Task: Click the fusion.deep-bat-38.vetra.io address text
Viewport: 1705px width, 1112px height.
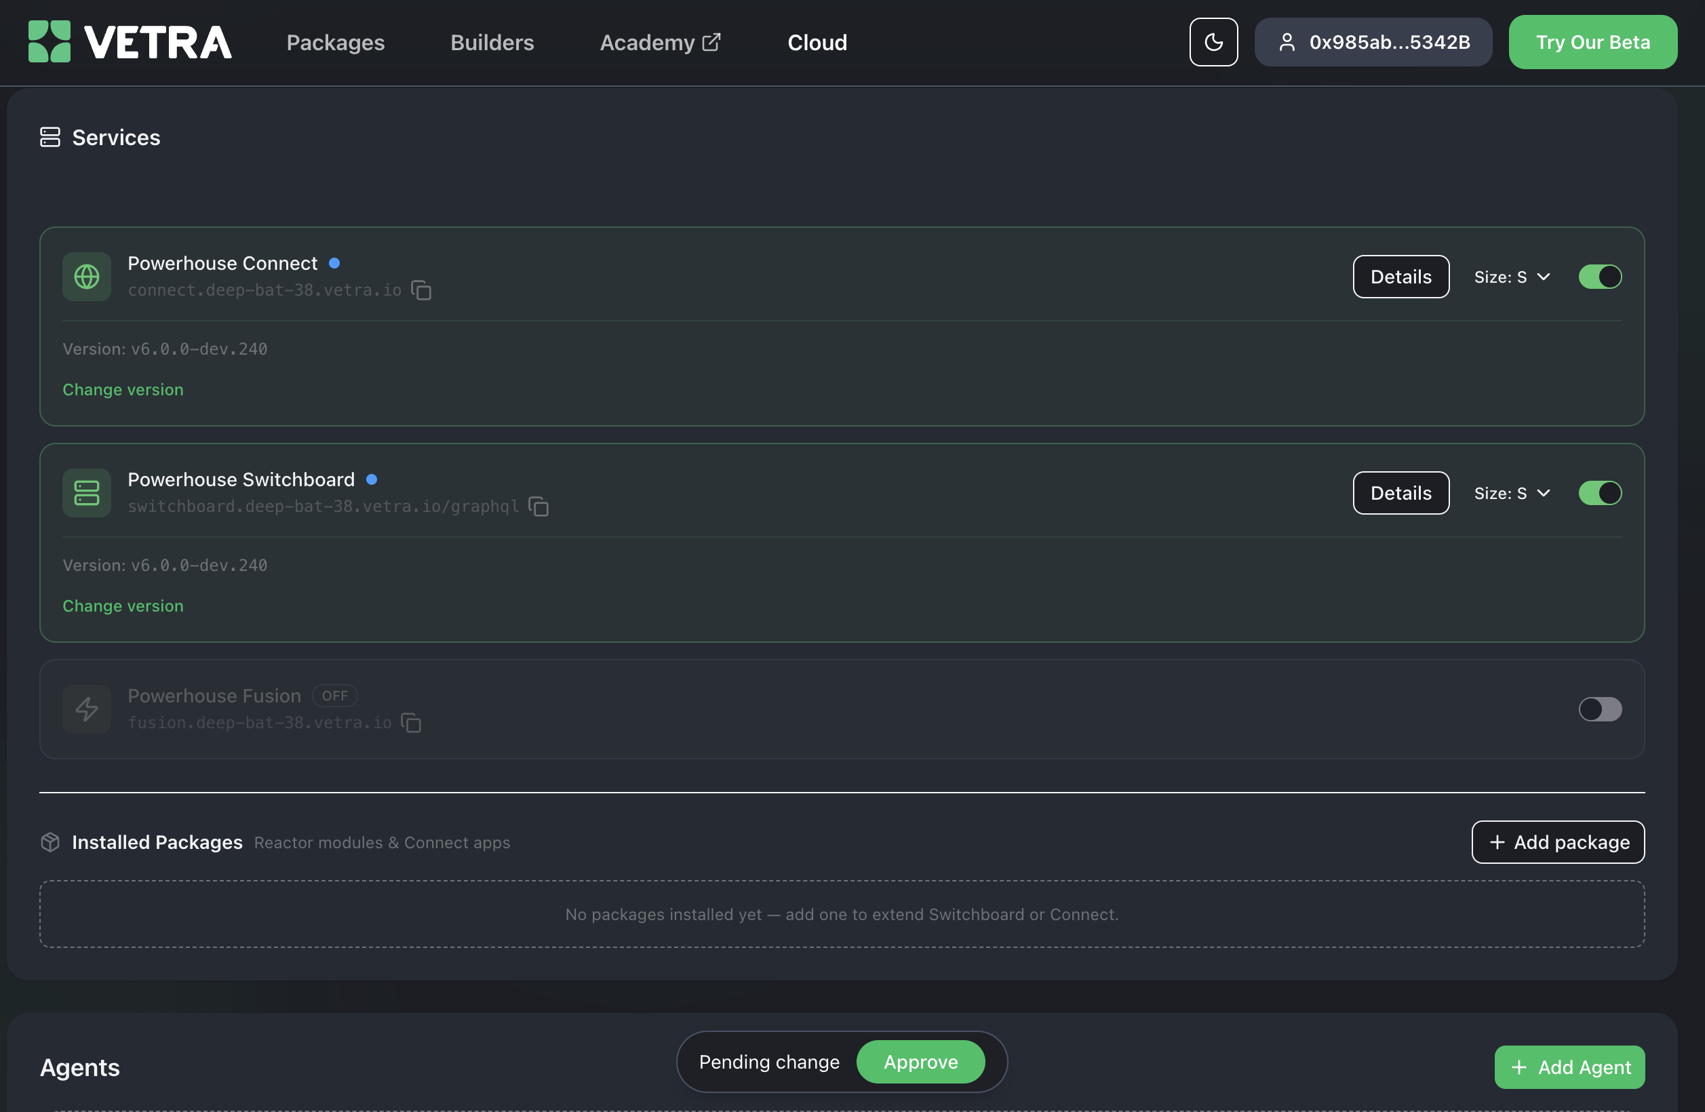Action: 259,723
